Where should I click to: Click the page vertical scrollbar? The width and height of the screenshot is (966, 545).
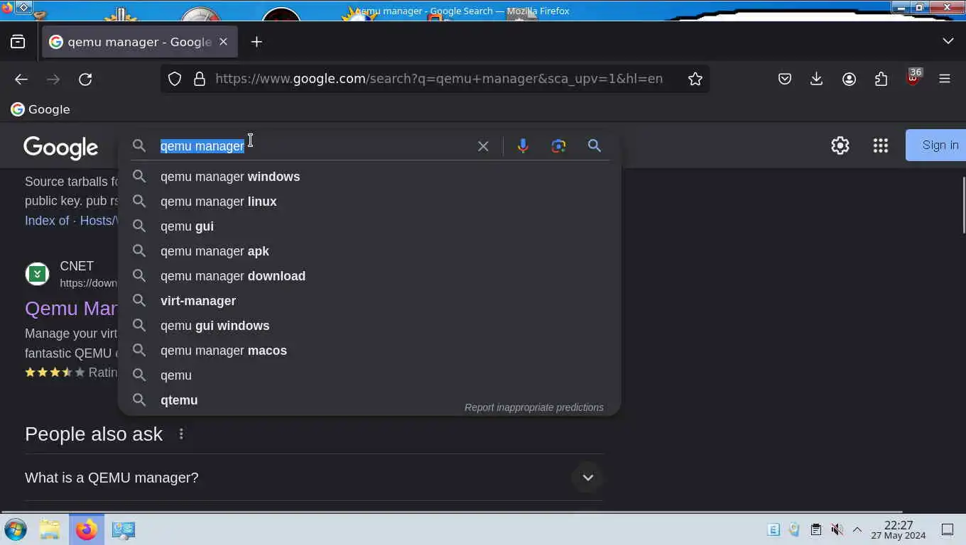(963, 204)
